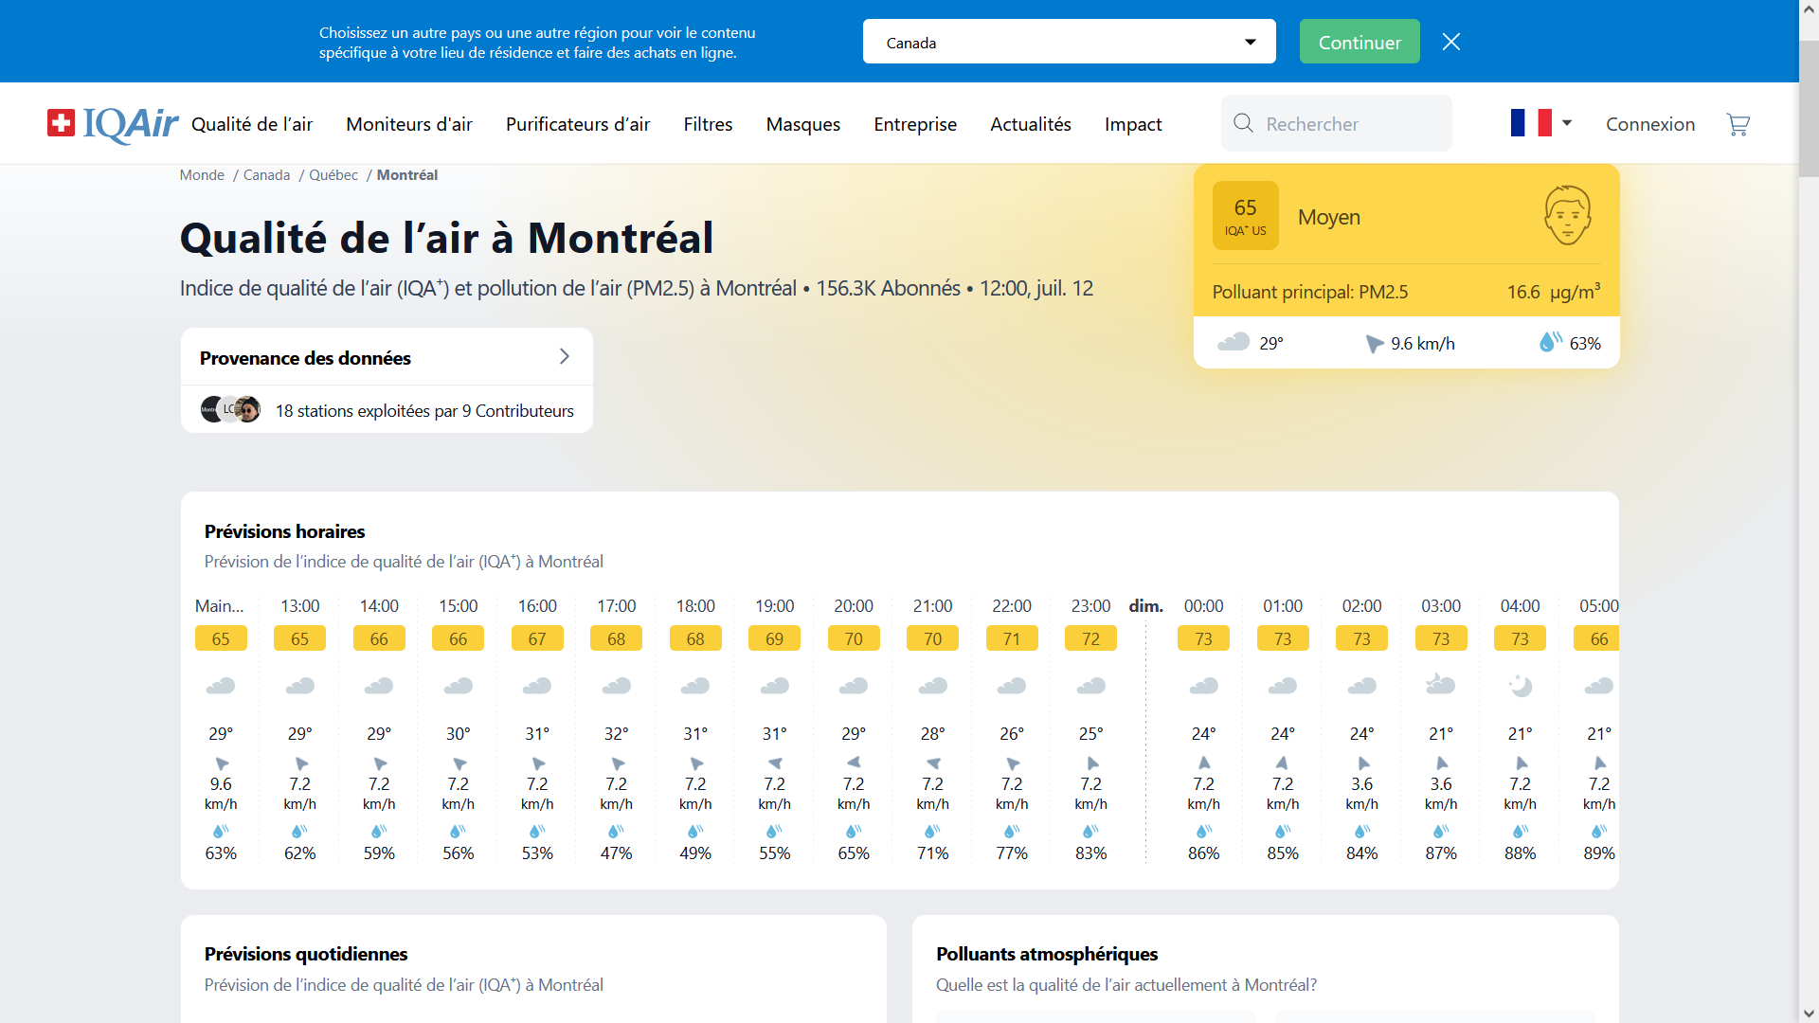This screenshot has width=1819, height=1023.
Task: Click Prévisions horaires heading
Action: (284, 531)
